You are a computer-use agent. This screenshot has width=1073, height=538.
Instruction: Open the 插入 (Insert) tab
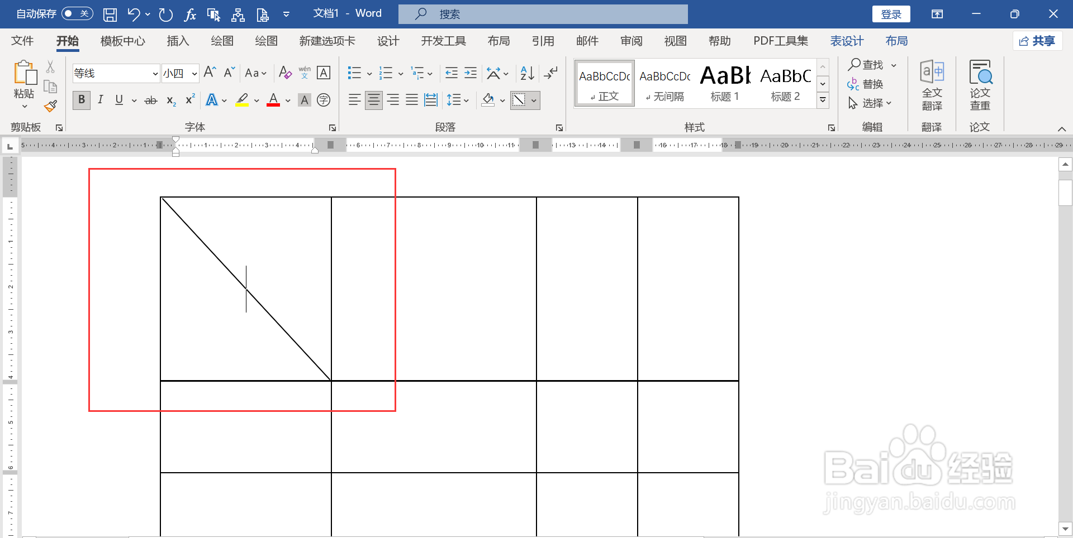pyautogui.click(x=178, y=41)
